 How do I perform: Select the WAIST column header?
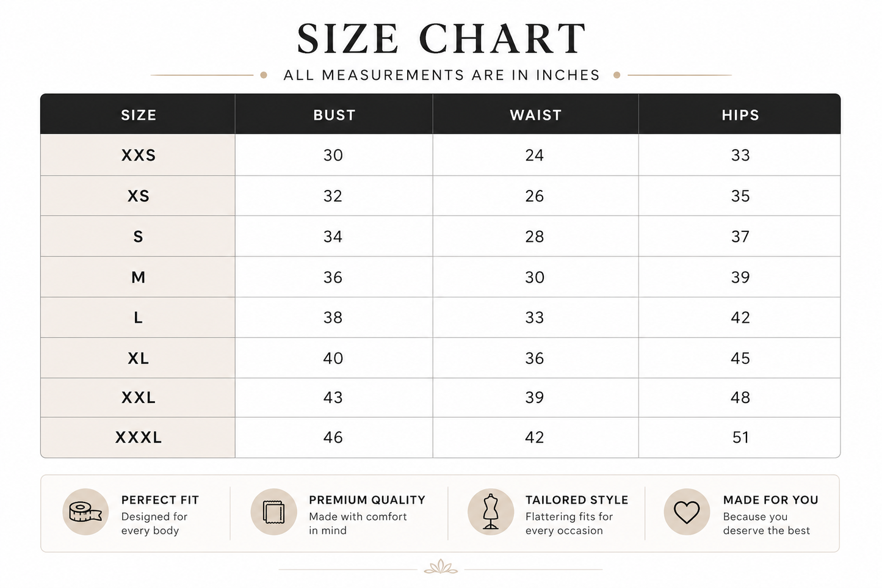535,115
